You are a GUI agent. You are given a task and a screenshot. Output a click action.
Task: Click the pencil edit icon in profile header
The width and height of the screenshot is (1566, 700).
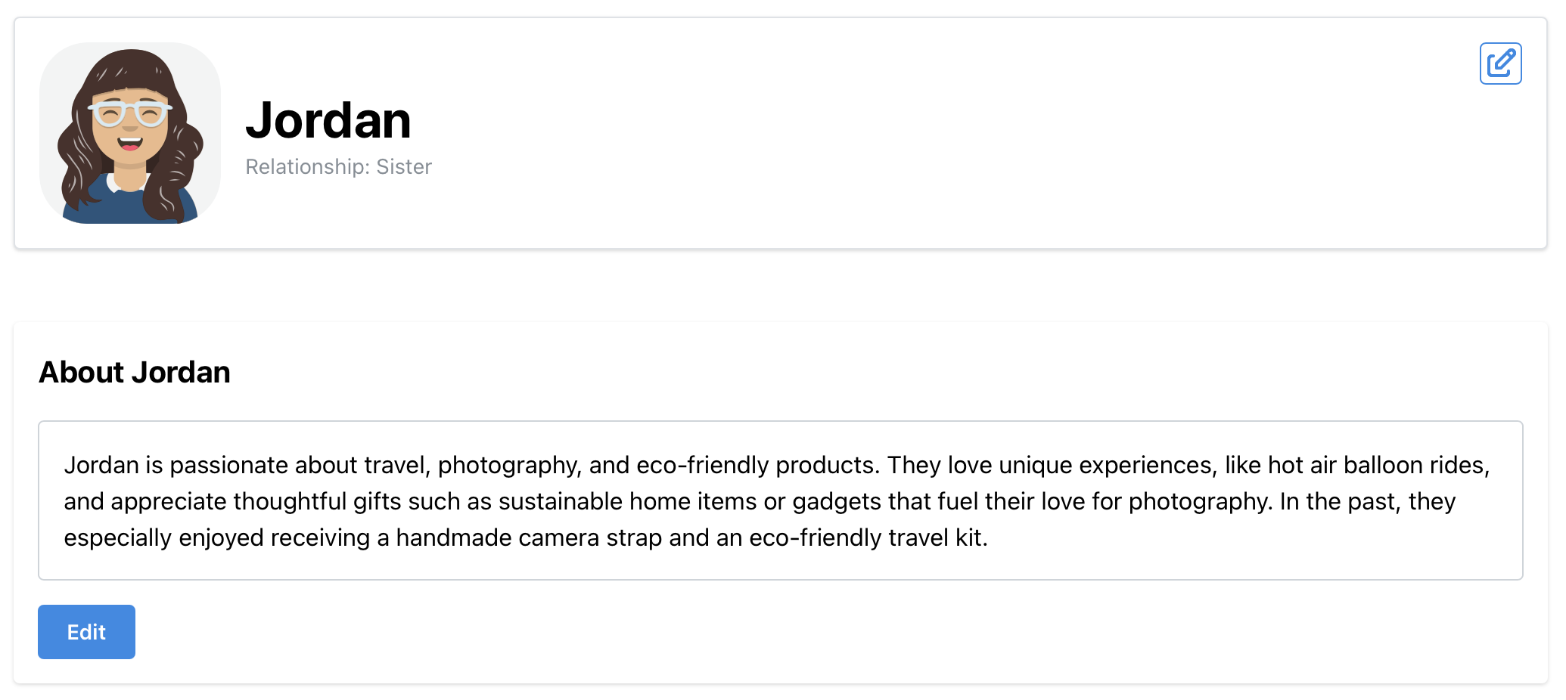click(x=1500, y=63)
